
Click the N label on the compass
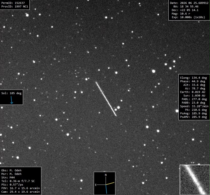(x=106, y=175)
